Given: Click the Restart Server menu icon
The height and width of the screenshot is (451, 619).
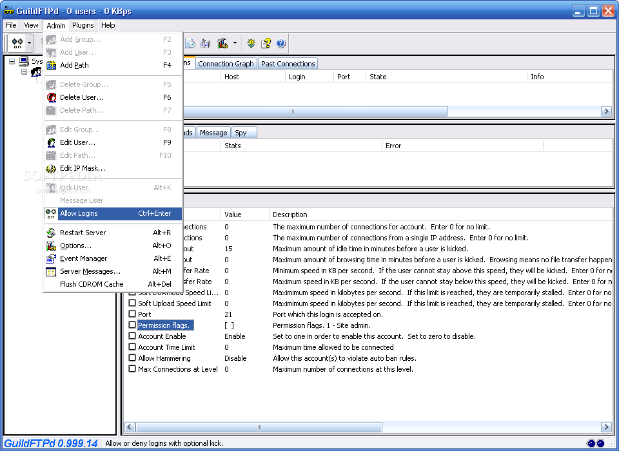Looking at the screenshot, I should [x=51, y=233].
